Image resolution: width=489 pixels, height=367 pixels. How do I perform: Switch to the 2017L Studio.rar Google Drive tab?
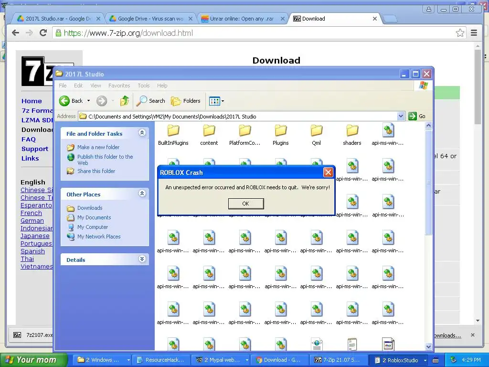point(58,19)
